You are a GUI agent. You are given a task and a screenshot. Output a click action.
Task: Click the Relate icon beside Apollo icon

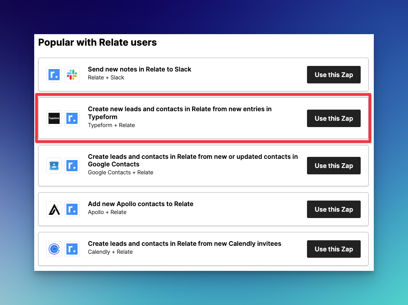tap(72, 209)
